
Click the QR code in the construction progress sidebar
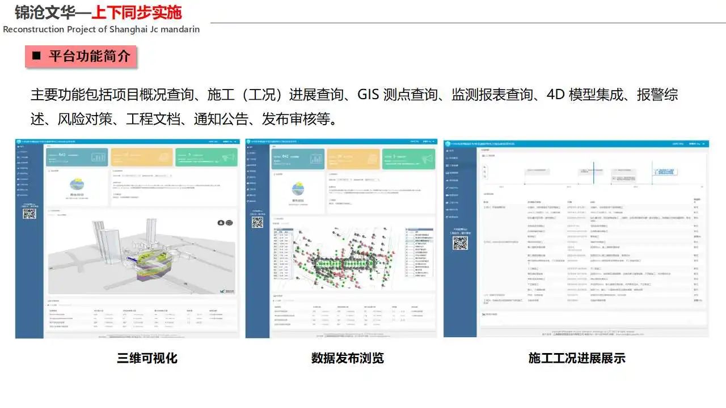coord(459,243)
